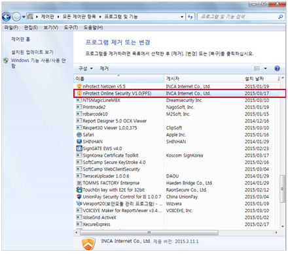288x254 pixels.
Task: Click publisher 'M2Soft, Inc.' cell
Action: pyautogui.click(x=178, y=114)
